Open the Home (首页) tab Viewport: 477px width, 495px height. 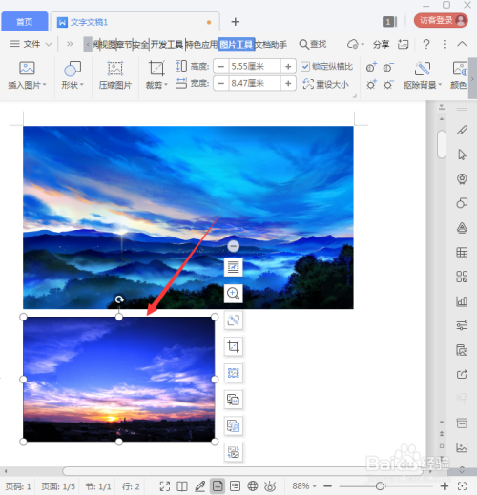pos(25,22)
